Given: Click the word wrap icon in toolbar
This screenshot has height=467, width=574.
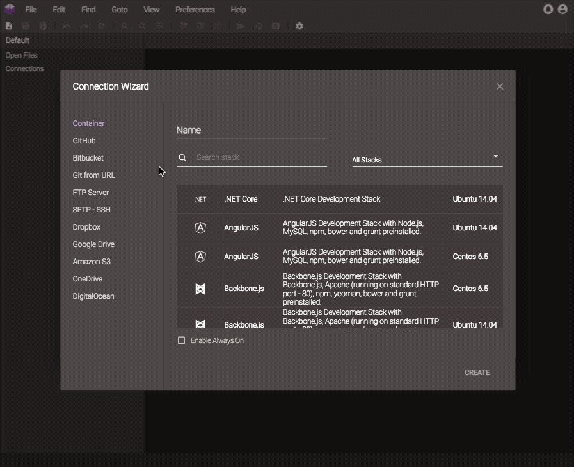Looking at the screenshot, I should (x=159, y=26).
